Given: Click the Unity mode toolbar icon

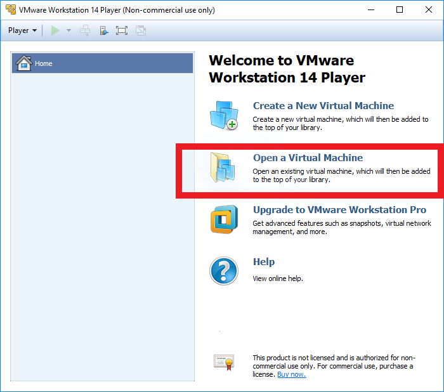Looking at the screenshot, I should pyautogui.click(x=141, y=30).
